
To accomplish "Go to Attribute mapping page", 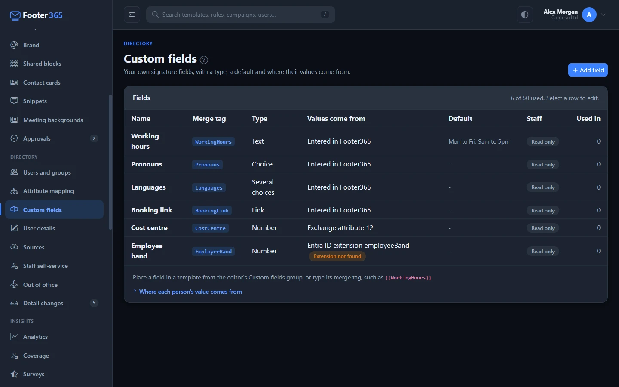I will 54,191.
